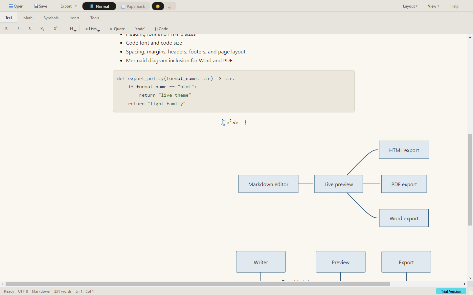Screen dimensions: 473x295
Task: Expand the Export dropdown
Action: coord(68,6)
